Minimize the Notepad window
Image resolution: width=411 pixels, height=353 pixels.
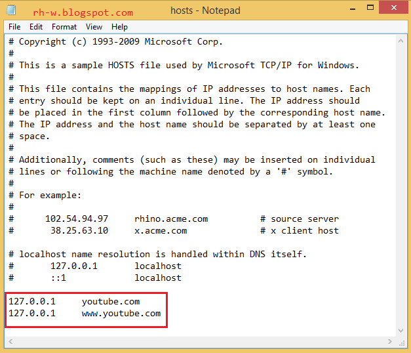click(353, 9)
